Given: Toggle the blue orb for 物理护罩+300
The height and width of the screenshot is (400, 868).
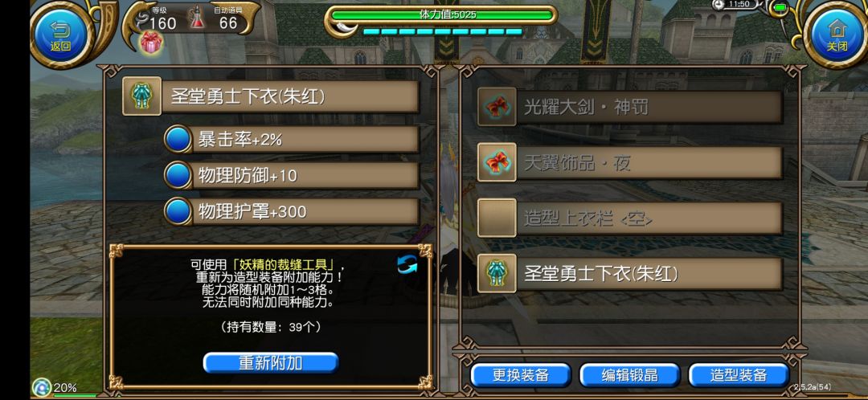Looking at the screenshot, I should point(178,211).
